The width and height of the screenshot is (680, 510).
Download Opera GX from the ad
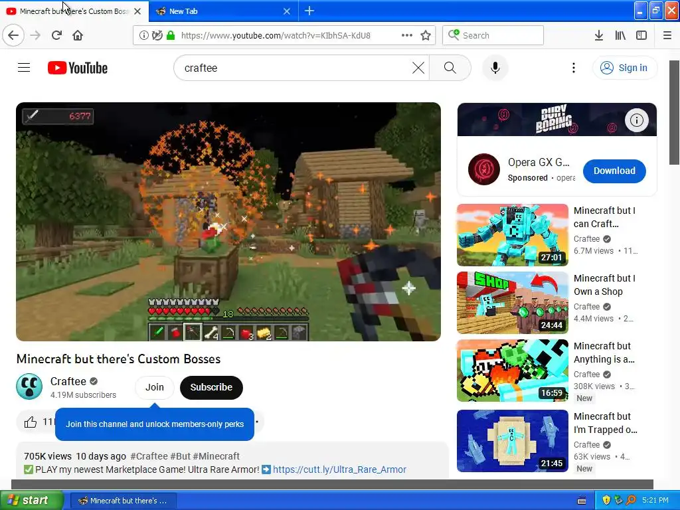tap(614, 171)
